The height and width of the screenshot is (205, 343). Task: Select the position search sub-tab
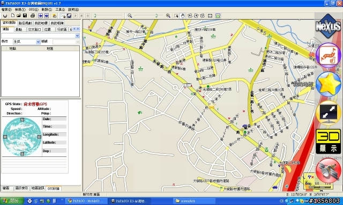tap(49, 29)
